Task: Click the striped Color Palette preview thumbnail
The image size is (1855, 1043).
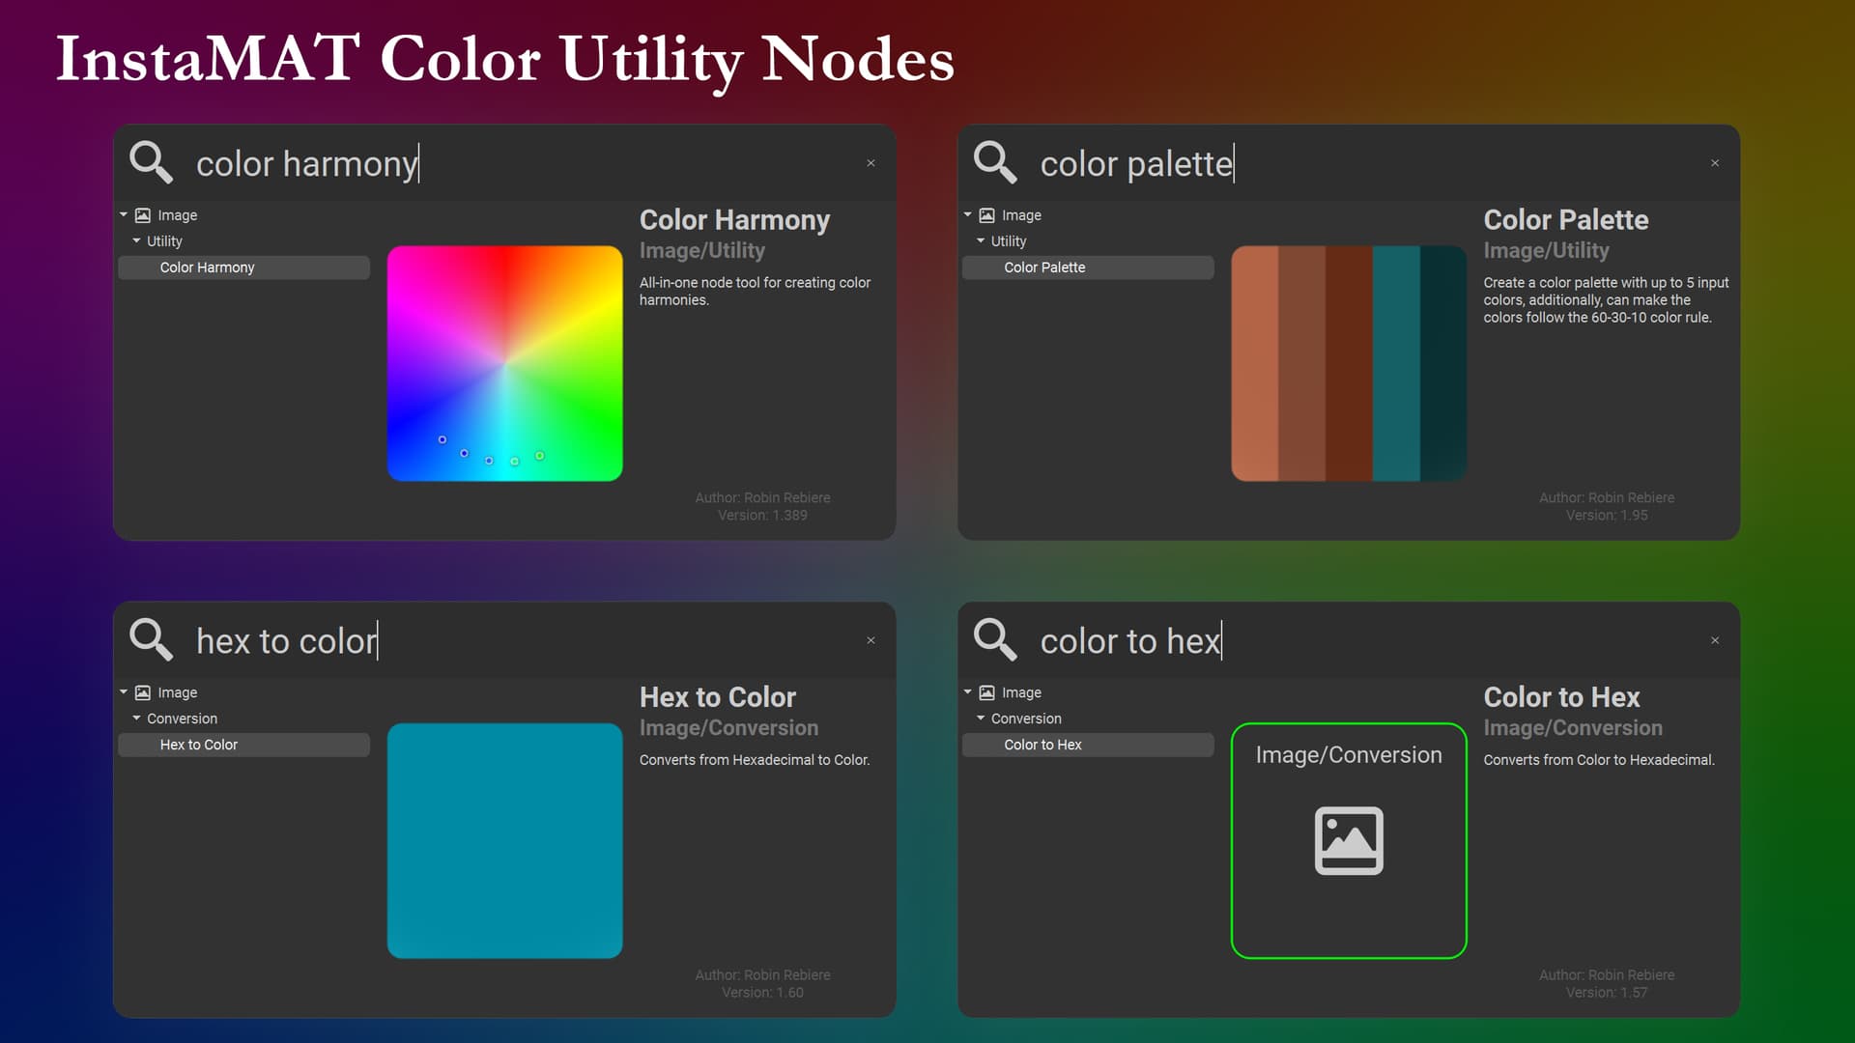Action: (x=1349, y=363)
